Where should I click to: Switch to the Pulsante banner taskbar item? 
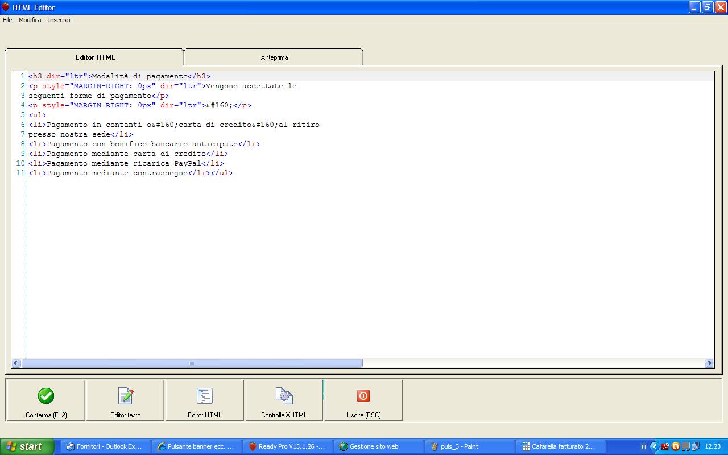(x=196, y=446)
